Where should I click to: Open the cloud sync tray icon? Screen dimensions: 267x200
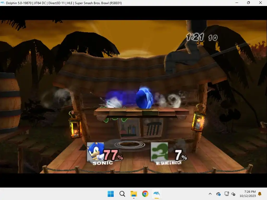(219, 194)
